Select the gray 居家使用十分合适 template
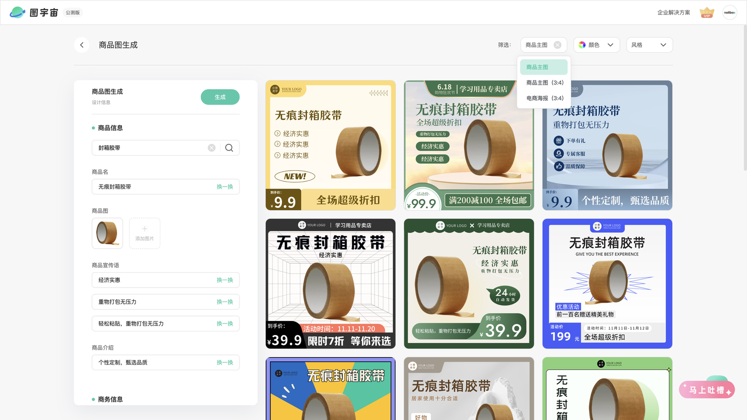The image size is (747, 420). coord(469,389)
